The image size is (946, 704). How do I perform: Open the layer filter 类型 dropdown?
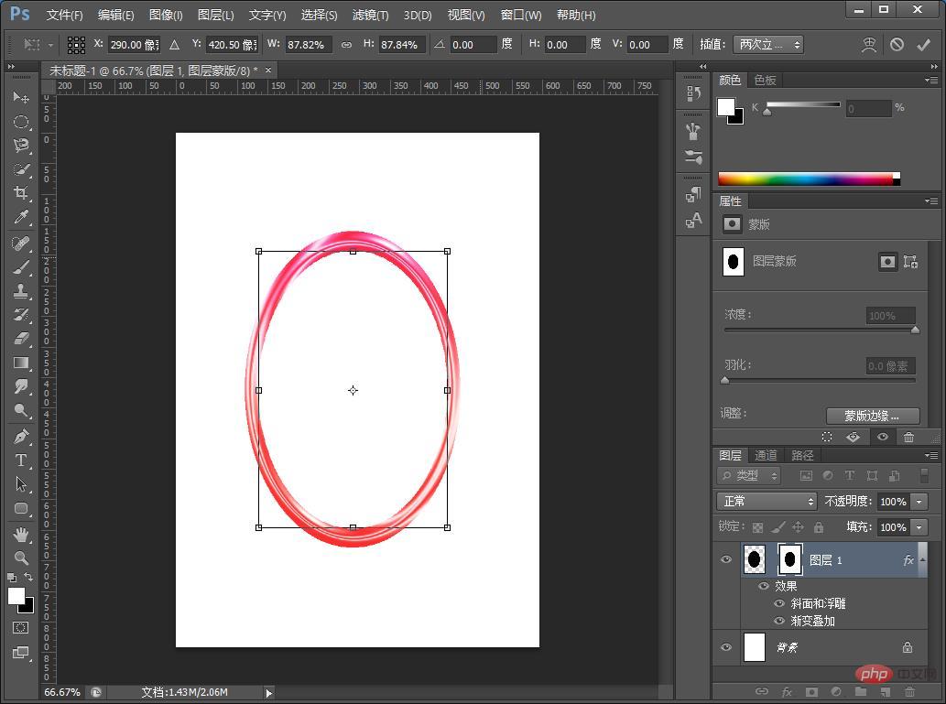pyautogui.click(x=749, y=475)
